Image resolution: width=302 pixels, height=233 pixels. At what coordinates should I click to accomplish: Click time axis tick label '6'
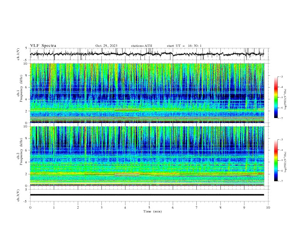(x=173, y=207)
